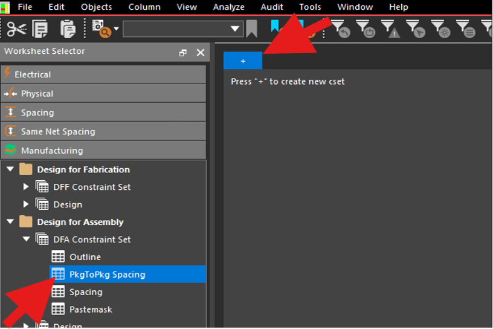Click the filter with refresh box icon

(366, 29)
